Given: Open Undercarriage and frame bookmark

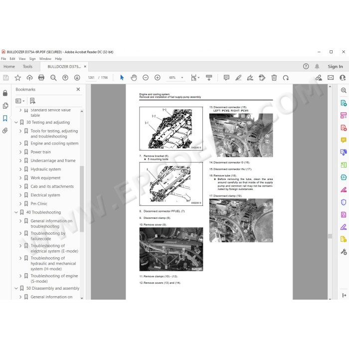Looking at the screenshot, I should point(53,161).
